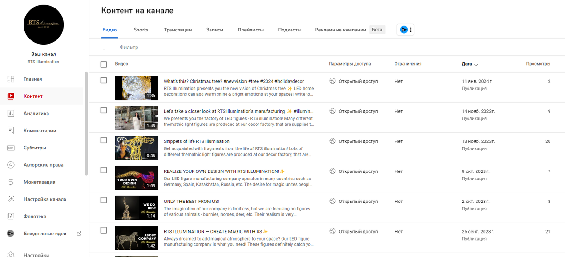Open the Главная dashboard icon in sidebar
565x257 pixels.
coord(10,79)
